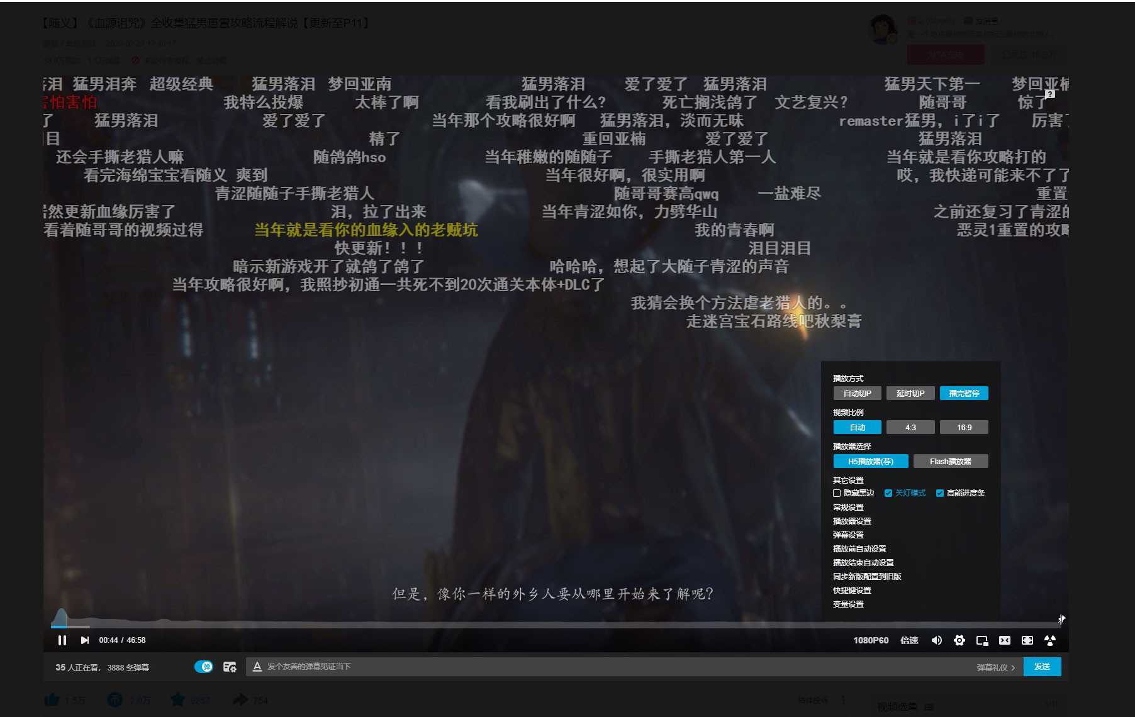Screen dimensions: 1135x717
Task: Open the 快捷键设置 section
Action: tap(852, 591)
